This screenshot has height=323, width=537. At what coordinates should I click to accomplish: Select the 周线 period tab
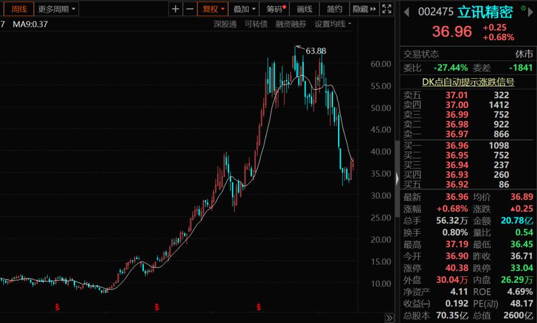coord(17,9)
